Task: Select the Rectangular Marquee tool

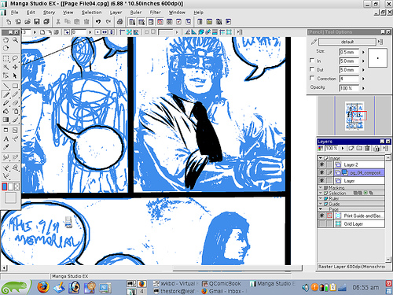Action: coord(6,58)
